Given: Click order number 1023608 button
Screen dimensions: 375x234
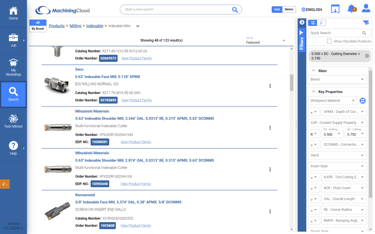Looking at the screenshot, I should (x=108, y=226).
